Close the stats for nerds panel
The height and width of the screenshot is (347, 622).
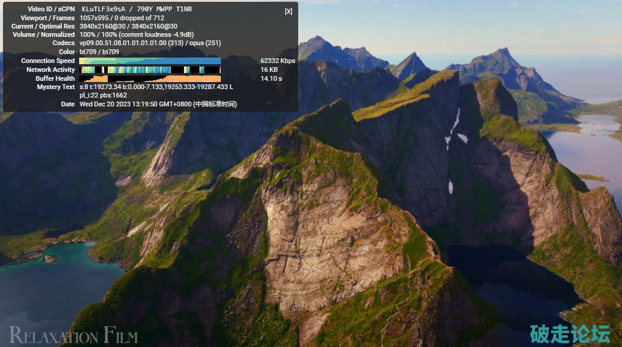point(288,11)
